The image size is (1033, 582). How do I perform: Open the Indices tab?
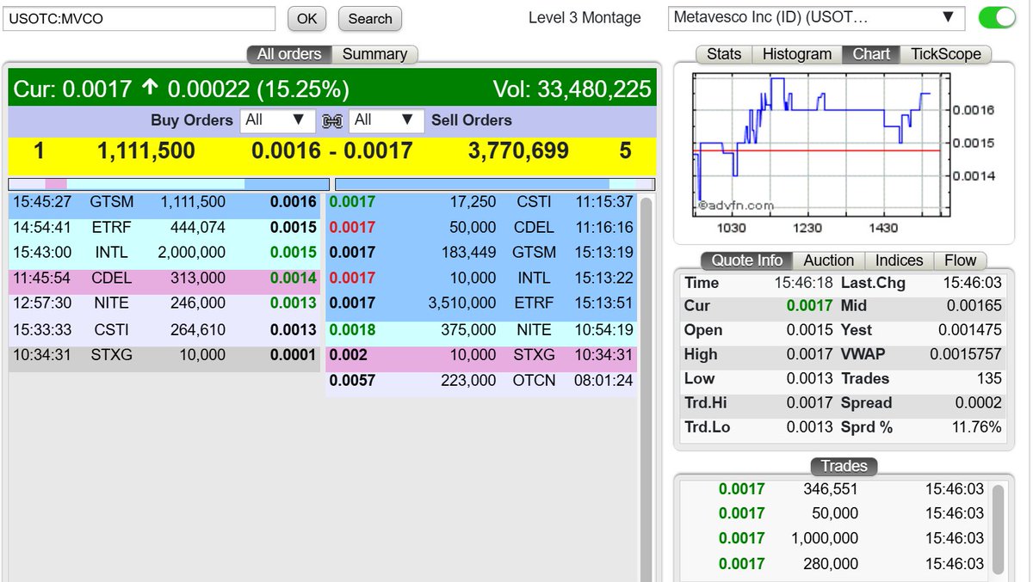899,260
